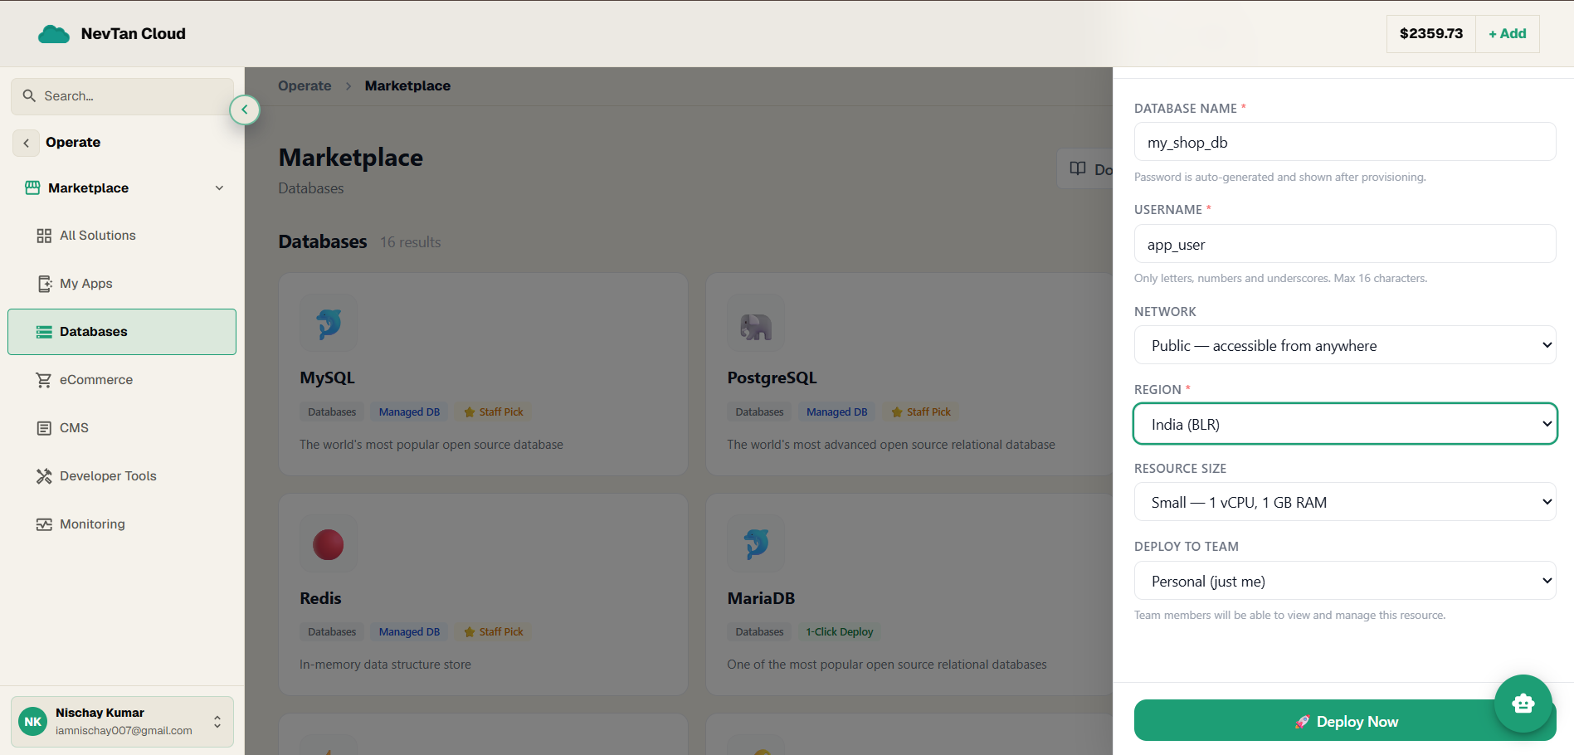Open the Resource Size dropdown
The height and width of the screenshot is (755, 1574).
[1345, 502]
